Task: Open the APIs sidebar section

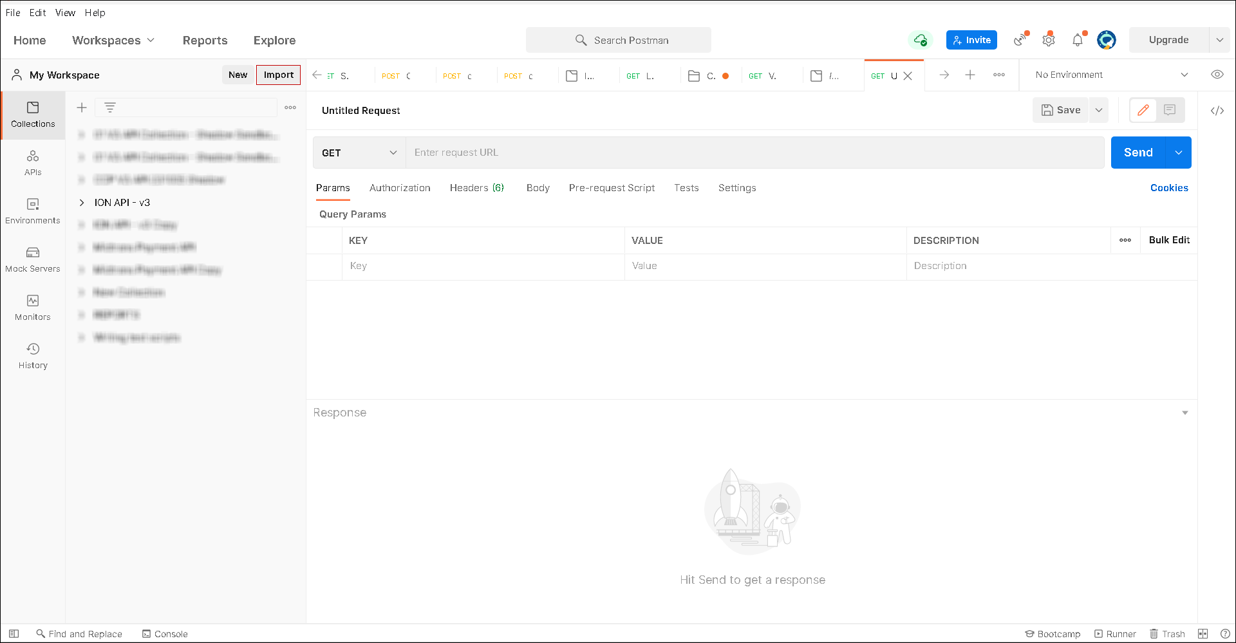Action: pyautogui.click(x=33, y=163)
